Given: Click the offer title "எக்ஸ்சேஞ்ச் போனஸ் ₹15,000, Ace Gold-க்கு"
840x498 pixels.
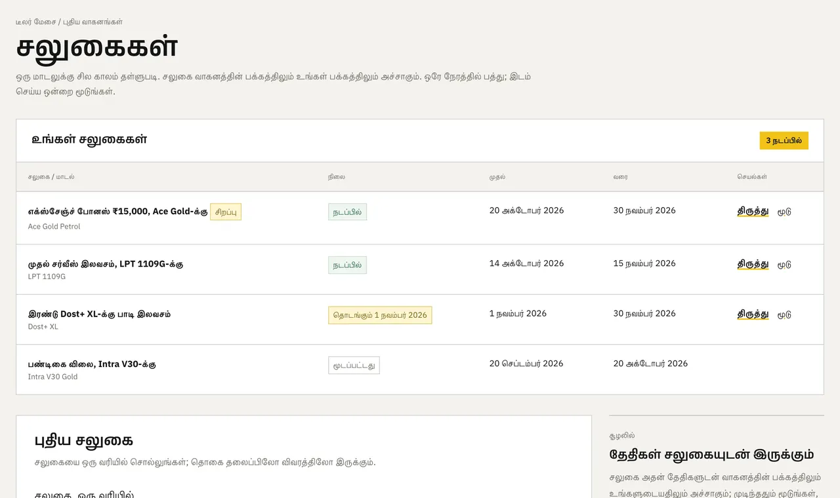Looking at the screenshot, I should click(x=118, y=212).
